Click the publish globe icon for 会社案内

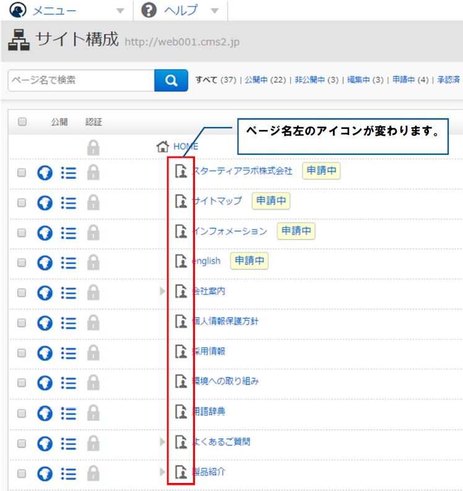[45, 293]
